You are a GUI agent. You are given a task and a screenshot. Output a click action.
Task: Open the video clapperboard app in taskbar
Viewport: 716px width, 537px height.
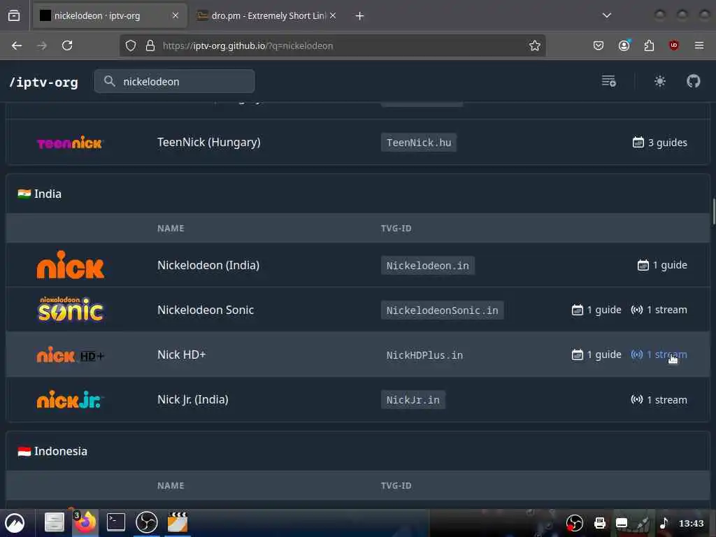(x=178, y=522)
